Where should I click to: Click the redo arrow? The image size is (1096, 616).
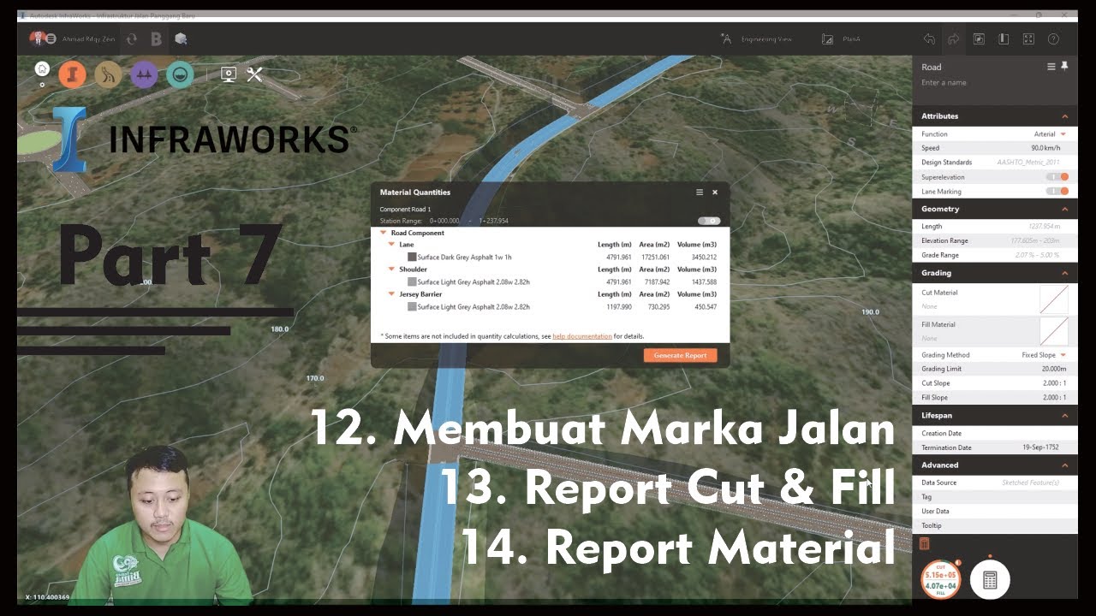point(953,38)
